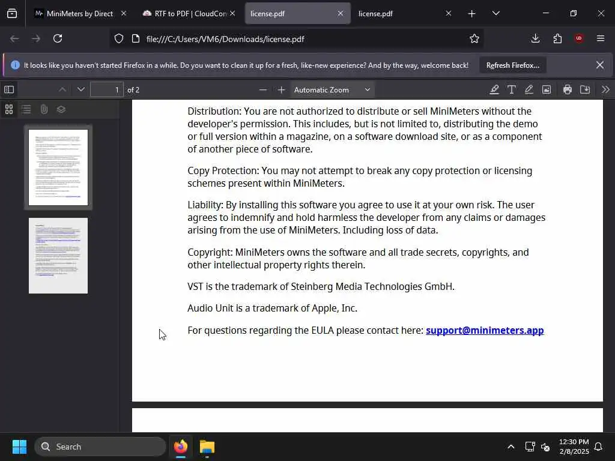Select the Highlight annotation tool

[x=494, y=90]
